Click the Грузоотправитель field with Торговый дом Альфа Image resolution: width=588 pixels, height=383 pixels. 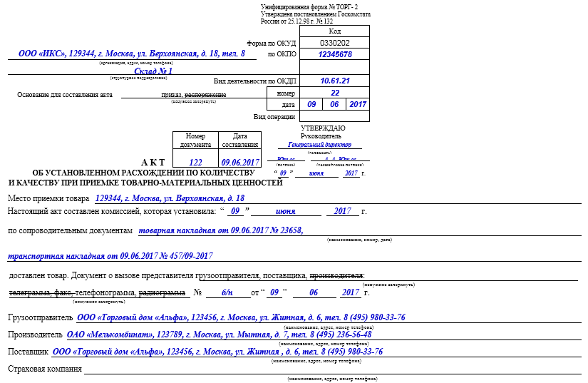(x=241, y=317)
